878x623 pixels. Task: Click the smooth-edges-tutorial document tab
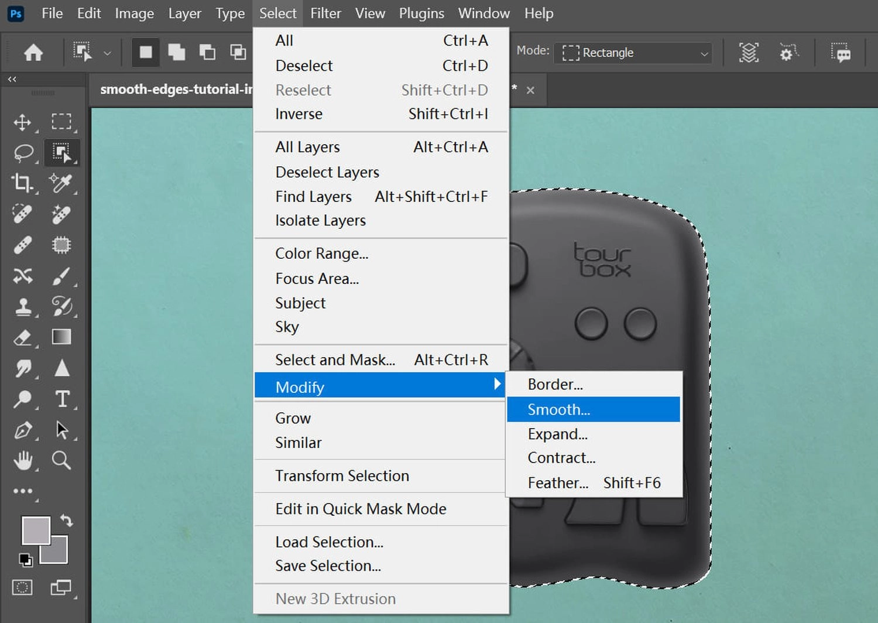(x=176, y=90)
